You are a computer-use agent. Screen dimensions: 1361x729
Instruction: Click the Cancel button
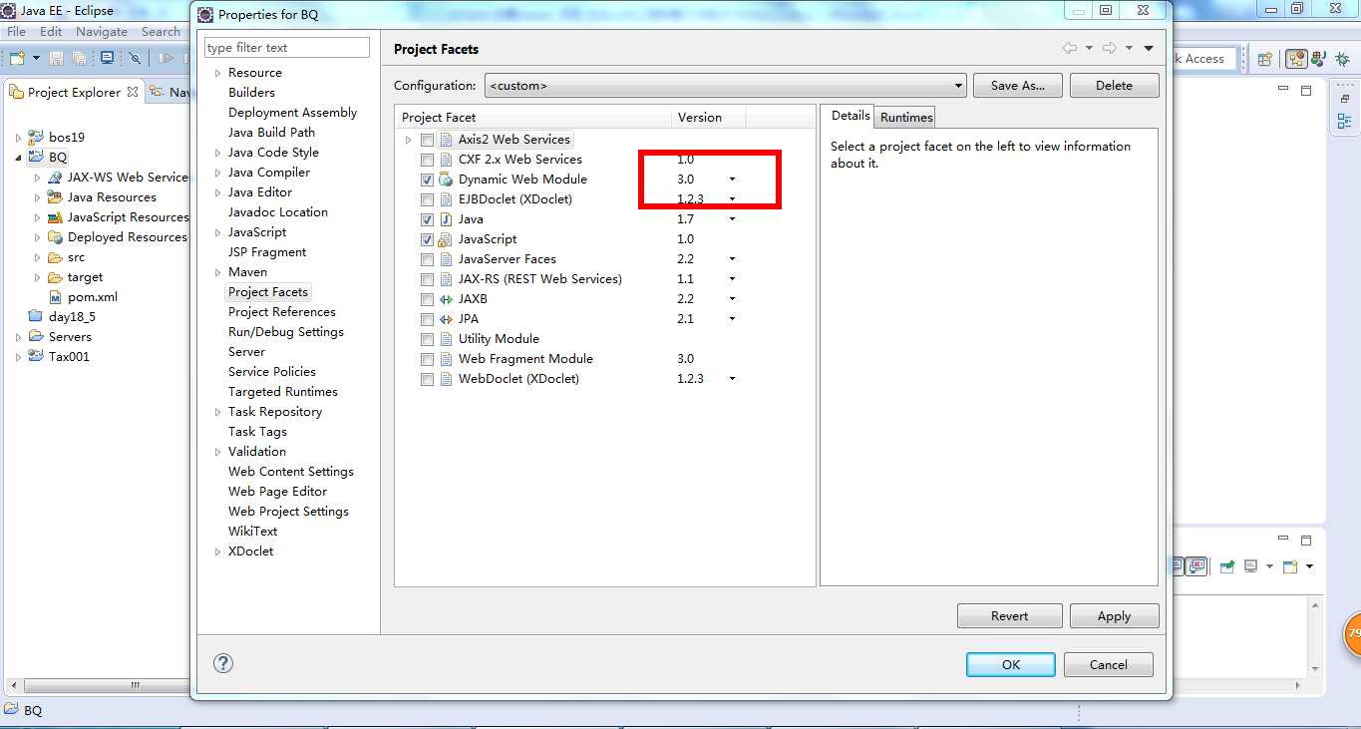[x=1109, y=664]
